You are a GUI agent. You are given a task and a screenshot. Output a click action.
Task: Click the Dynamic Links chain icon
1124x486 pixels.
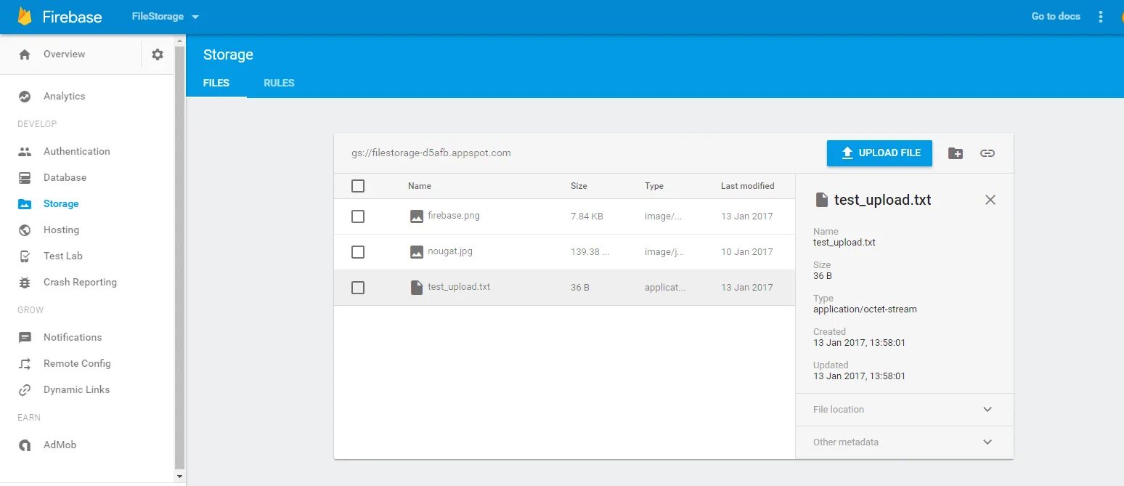coord(25,390)
